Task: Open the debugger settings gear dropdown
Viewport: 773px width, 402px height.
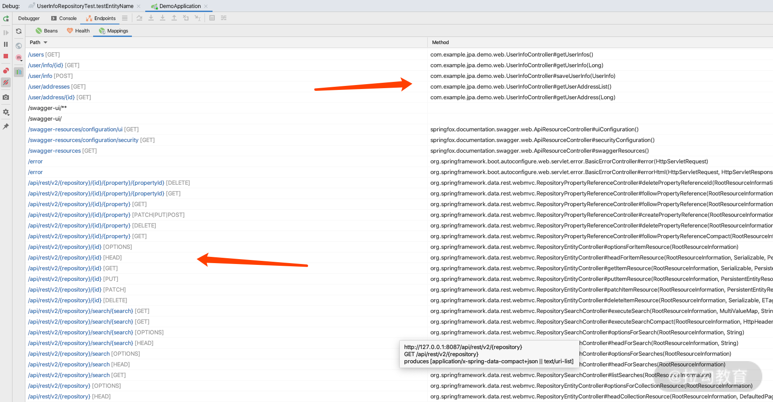Action: pos(6,112)
